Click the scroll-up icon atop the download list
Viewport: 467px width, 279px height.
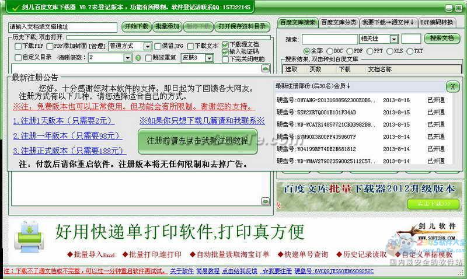(266, 68)
